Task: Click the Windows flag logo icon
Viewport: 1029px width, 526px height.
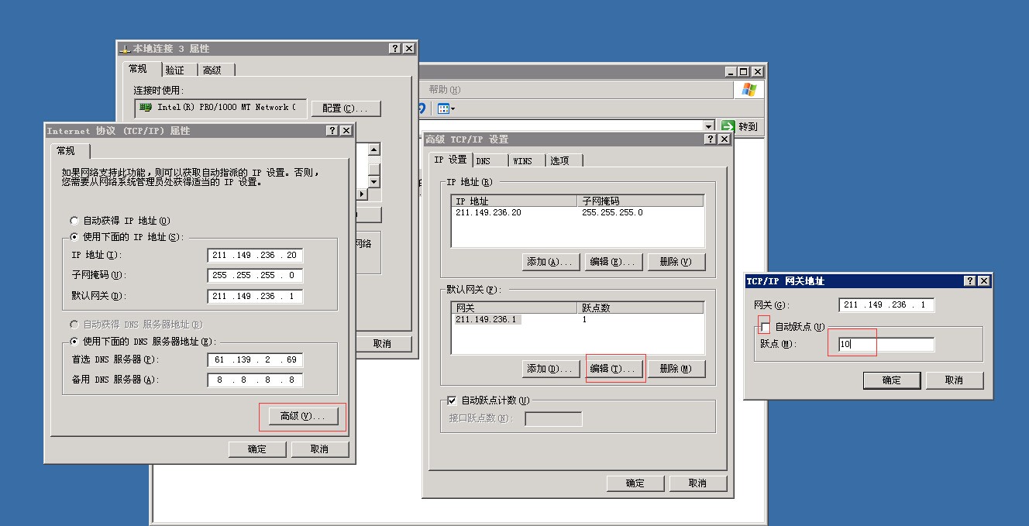Action: 749,90
